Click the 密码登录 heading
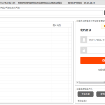Viewport: 105px width, 105px height. pos(86,30)
